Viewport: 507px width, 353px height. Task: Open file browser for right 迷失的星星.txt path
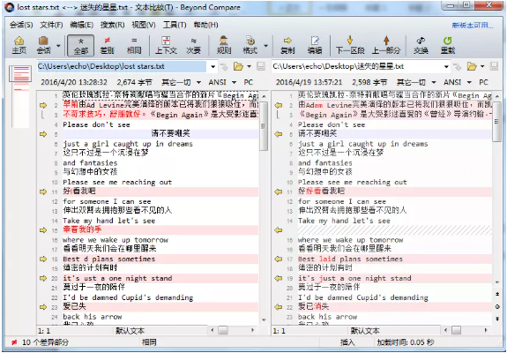coord(472,67)
